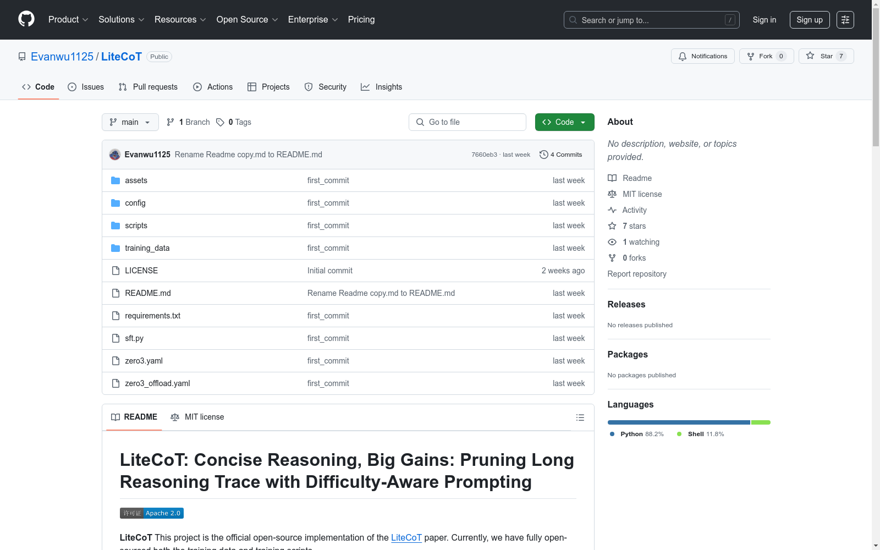Click the Sign up button
Screen dimensions: 880x550
pos(810,20)
